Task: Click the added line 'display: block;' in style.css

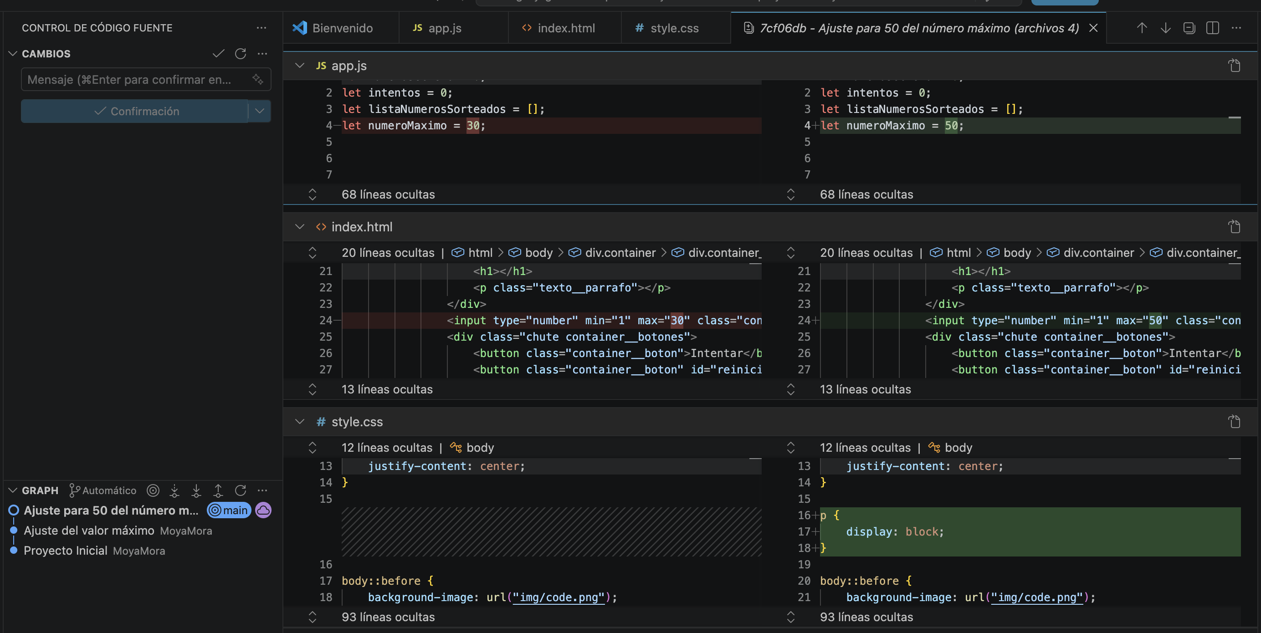Action: click(x=1030, y=531)
